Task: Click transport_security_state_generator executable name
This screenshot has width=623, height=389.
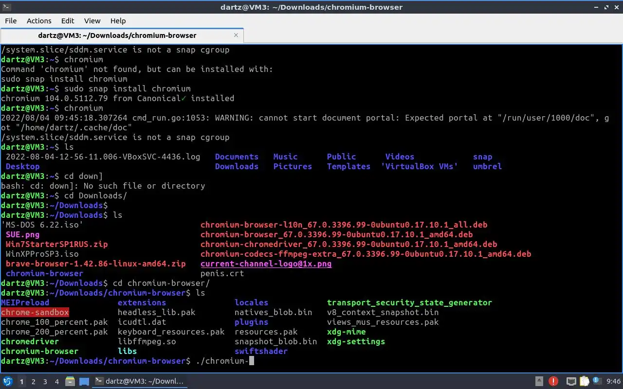Action: [x=410, y=302]
